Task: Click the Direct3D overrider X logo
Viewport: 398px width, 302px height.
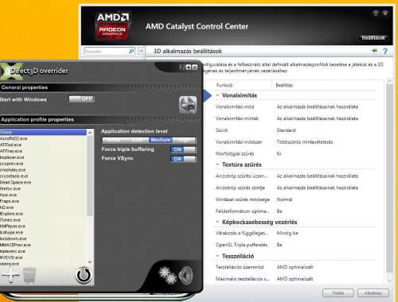Action: click(x=12, y=71)
